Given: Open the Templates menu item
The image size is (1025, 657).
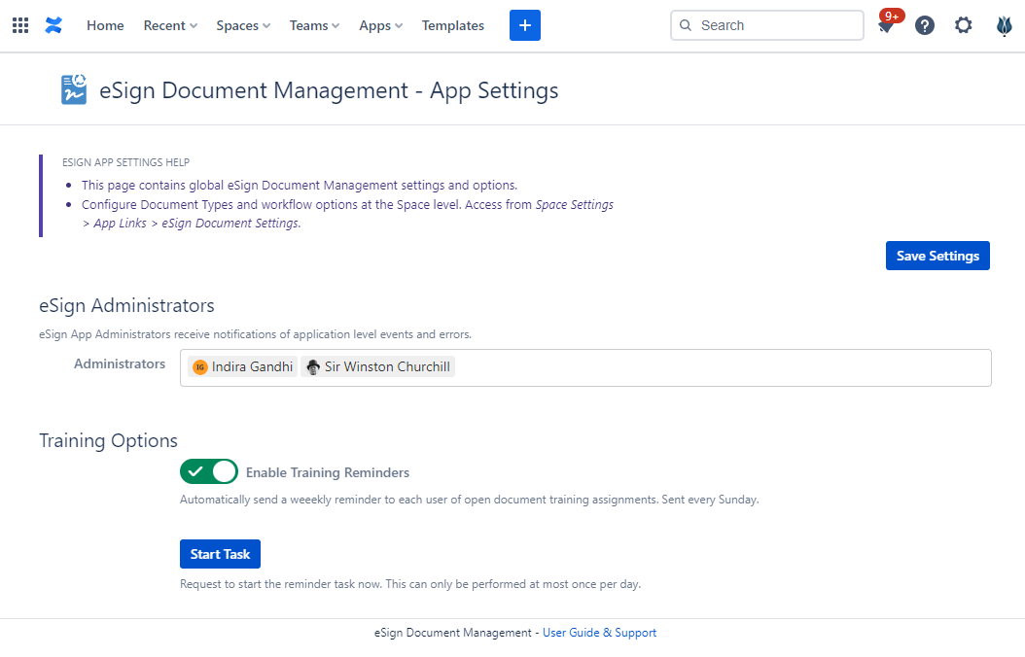Looking at the screenshot, I should [x=452, y=25].
